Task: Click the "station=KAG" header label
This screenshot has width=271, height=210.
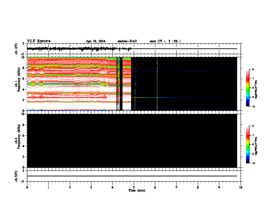Action: pyautogui.click(x=127, y=41)
